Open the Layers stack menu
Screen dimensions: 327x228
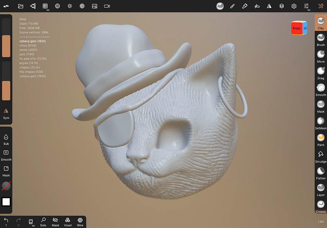[282, 6]
